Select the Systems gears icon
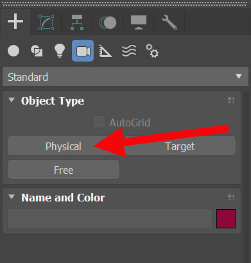The width and height of the screenshot is (251, 263). (152, 51)
